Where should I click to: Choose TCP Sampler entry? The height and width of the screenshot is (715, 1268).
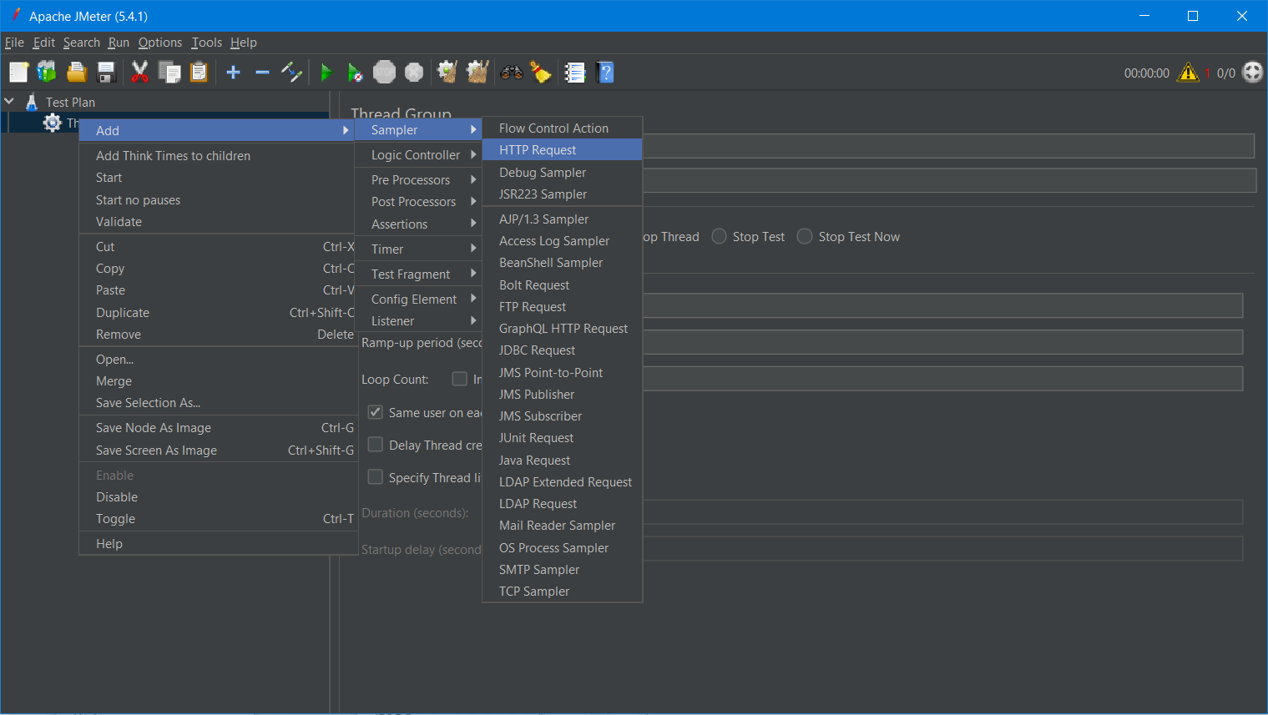pyautogui.click(x=563, y=592)
